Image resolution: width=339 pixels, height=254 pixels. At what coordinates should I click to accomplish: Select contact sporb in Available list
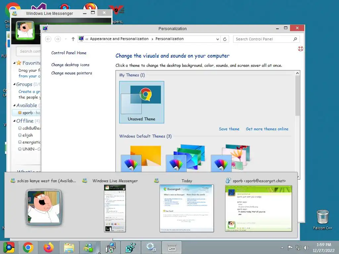(26, 113)
